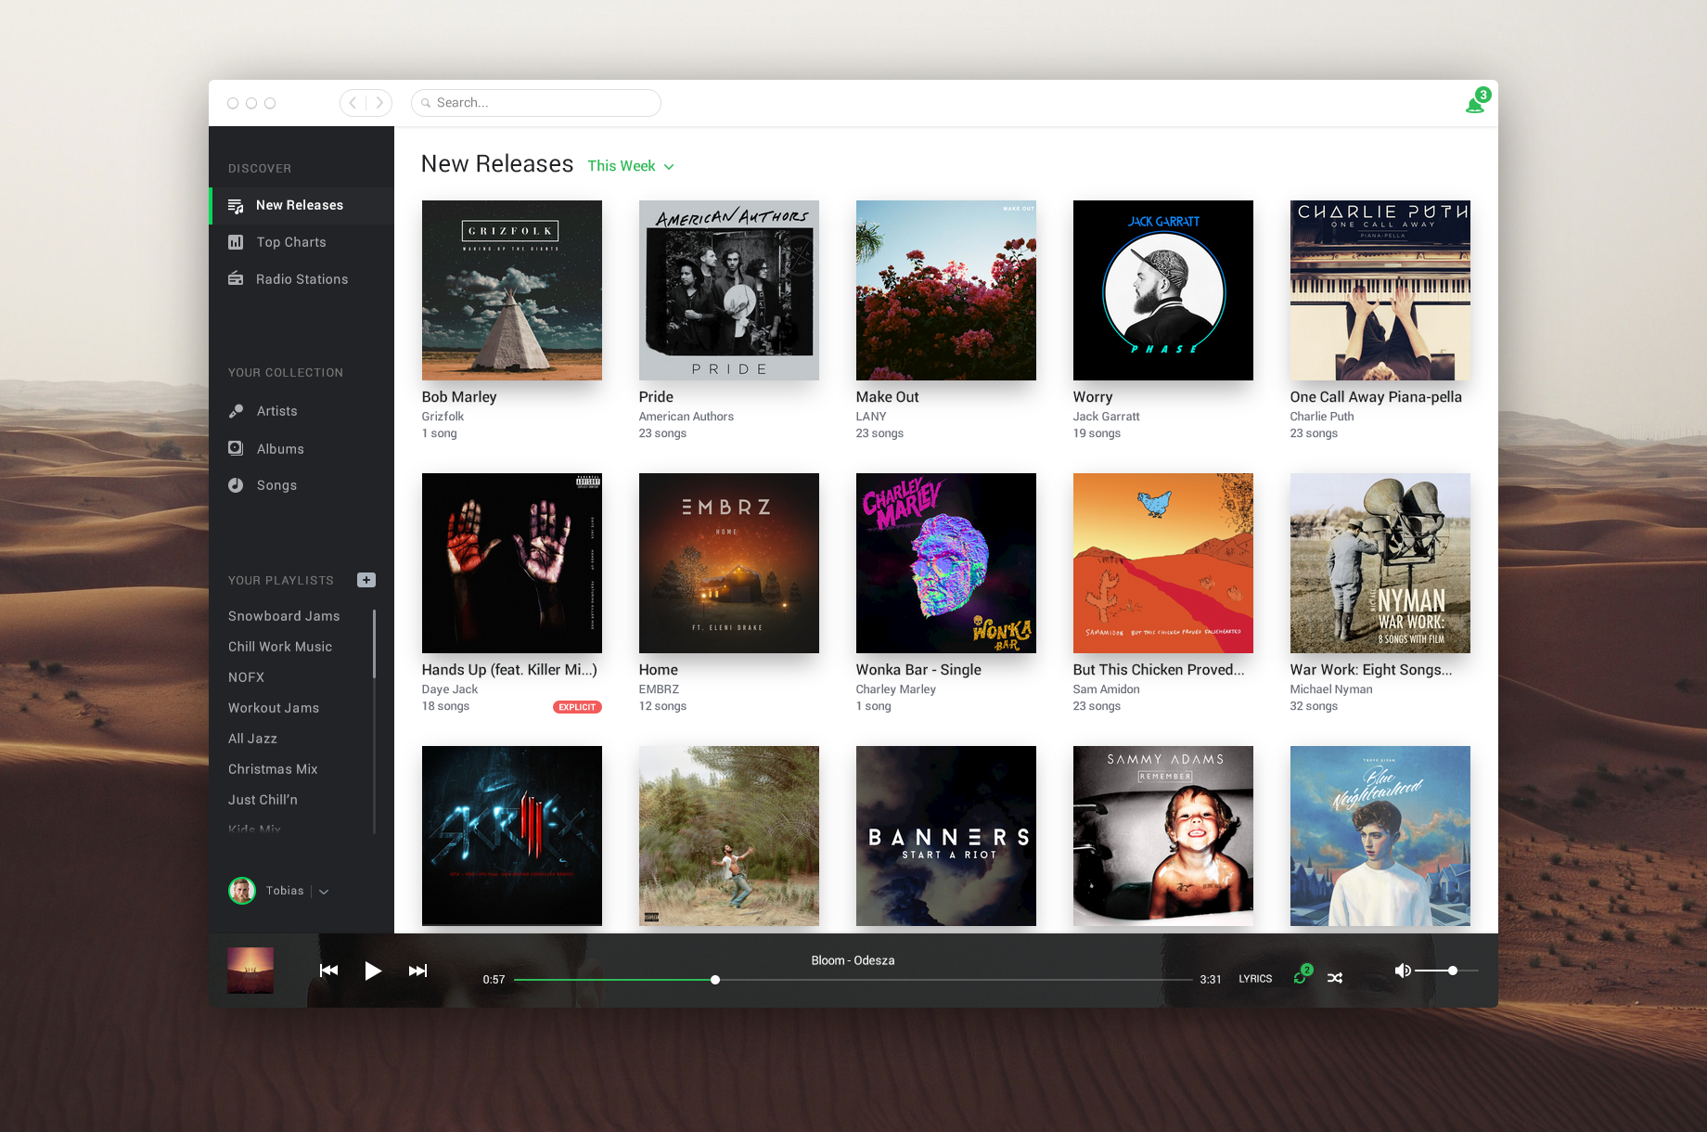The image size is (1707, 1132).
Task: Click the Albums disc icon
Action: coord(236,448)
